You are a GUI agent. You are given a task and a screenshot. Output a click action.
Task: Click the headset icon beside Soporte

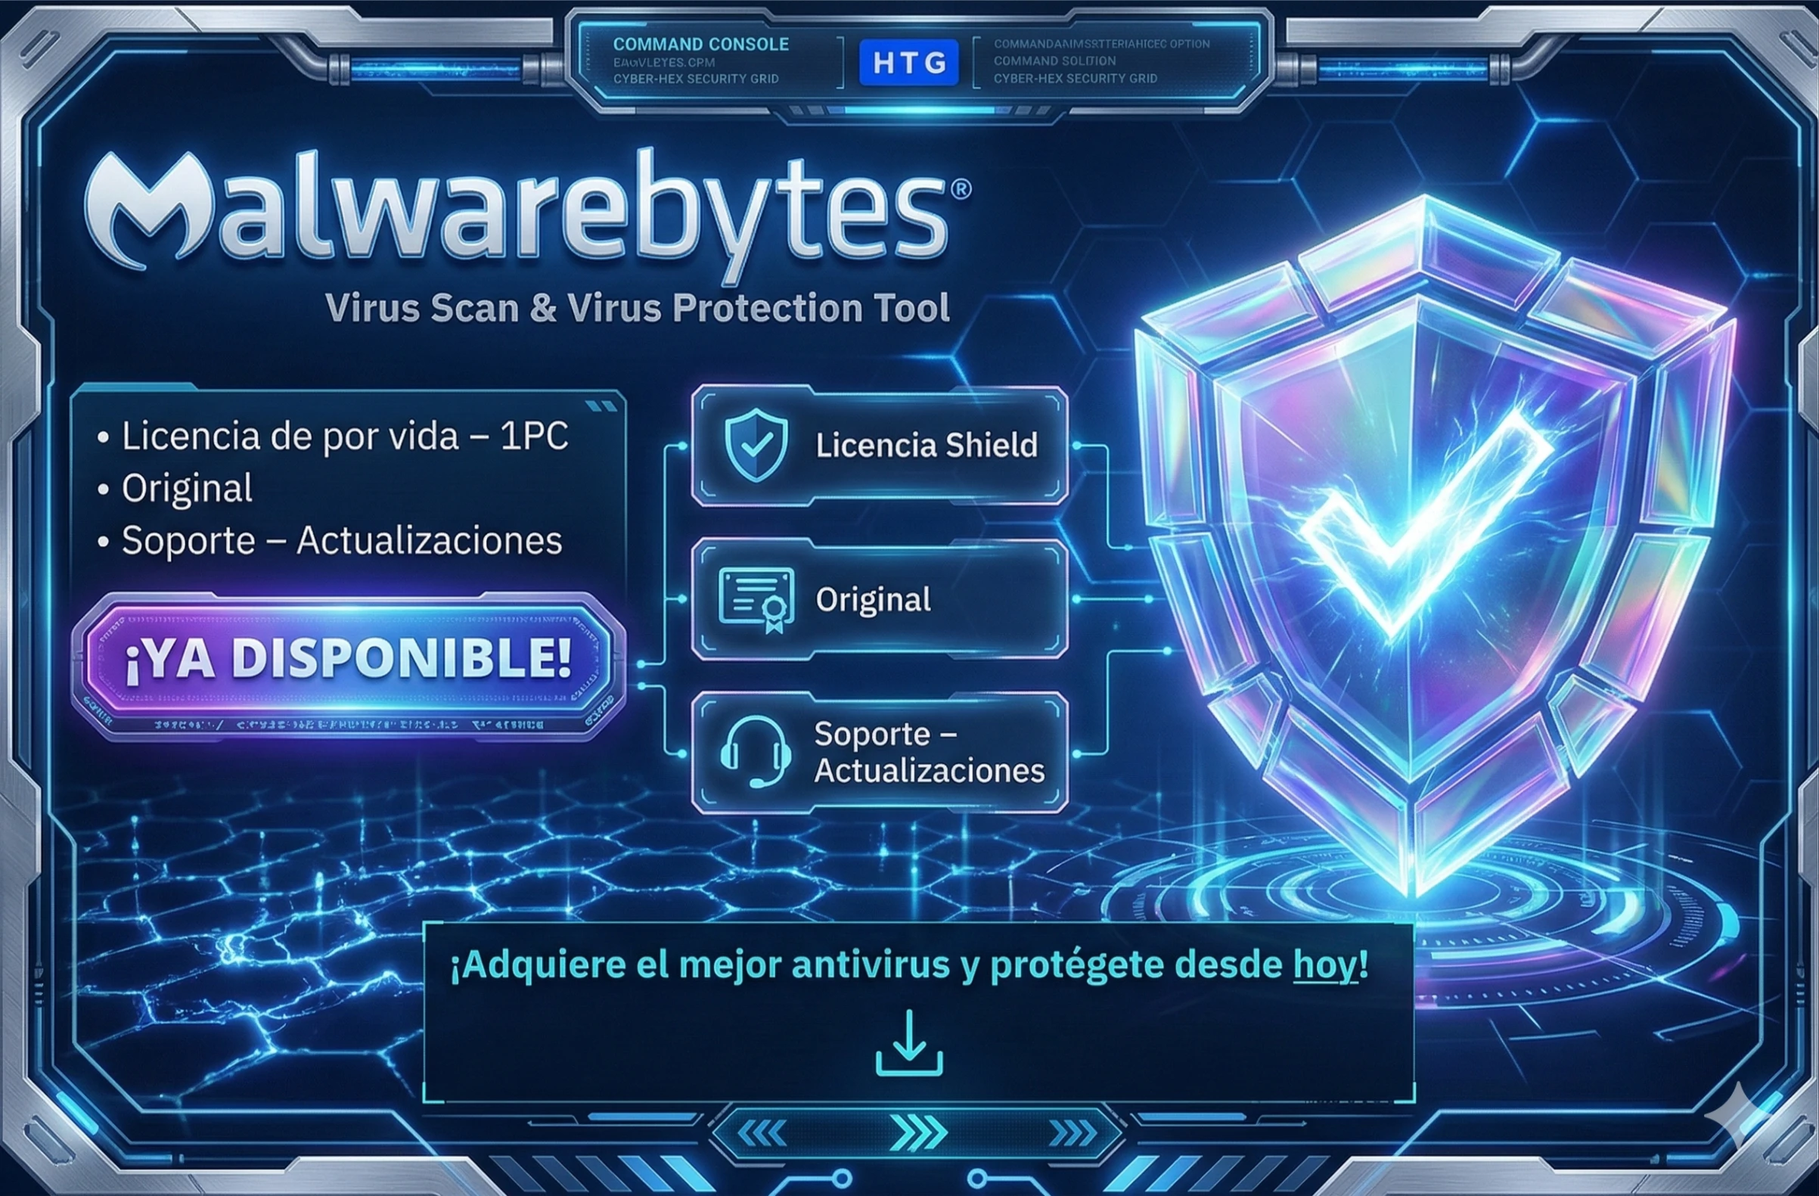click(x=754, y=751)
